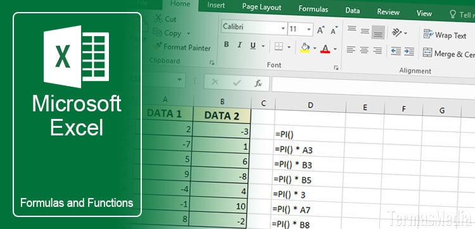Toggle Bold formatting
Viewport: 475px width, 229px height.
tap(226, 45)
